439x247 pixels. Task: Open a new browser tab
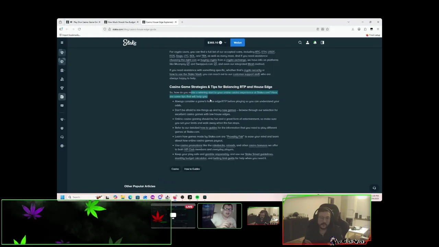182,22
